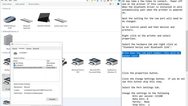This screenshot has width=188, height=106.
Task: Click Manufacturer value Microsoft
Action: pyautogui.click(x=27, y=87)
